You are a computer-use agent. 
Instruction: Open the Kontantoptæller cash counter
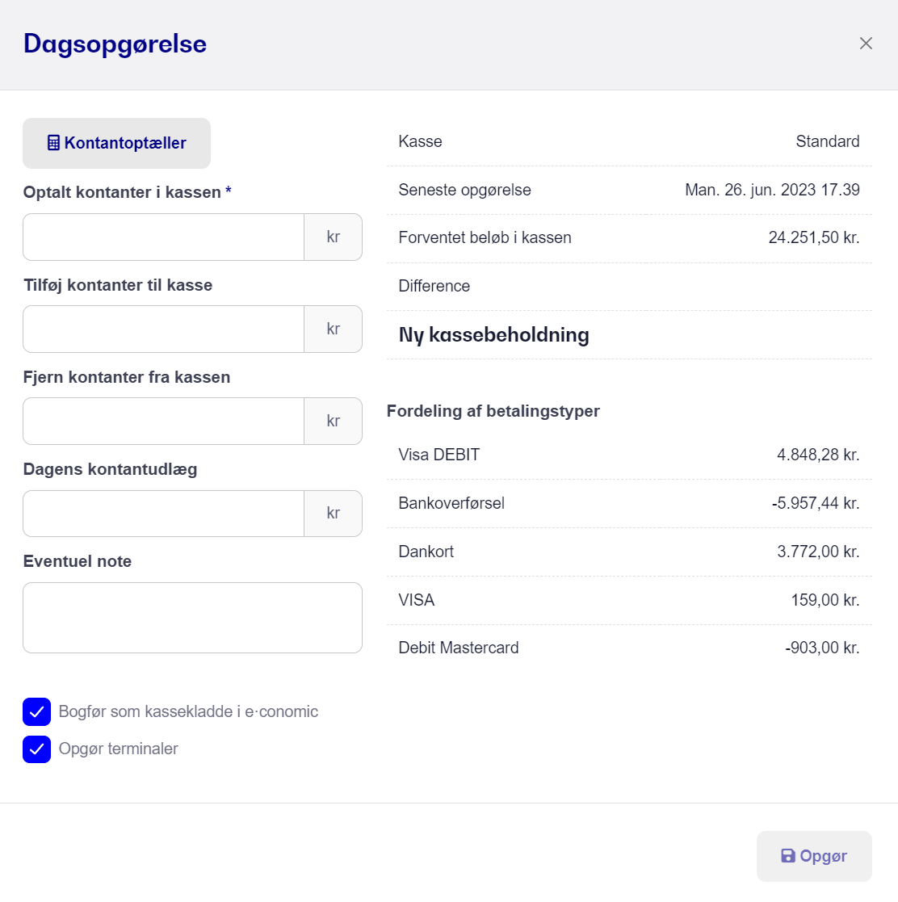coord(117,143)
